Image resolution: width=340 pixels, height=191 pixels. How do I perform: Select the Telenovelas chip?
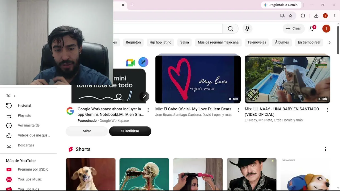pos(257,42)
